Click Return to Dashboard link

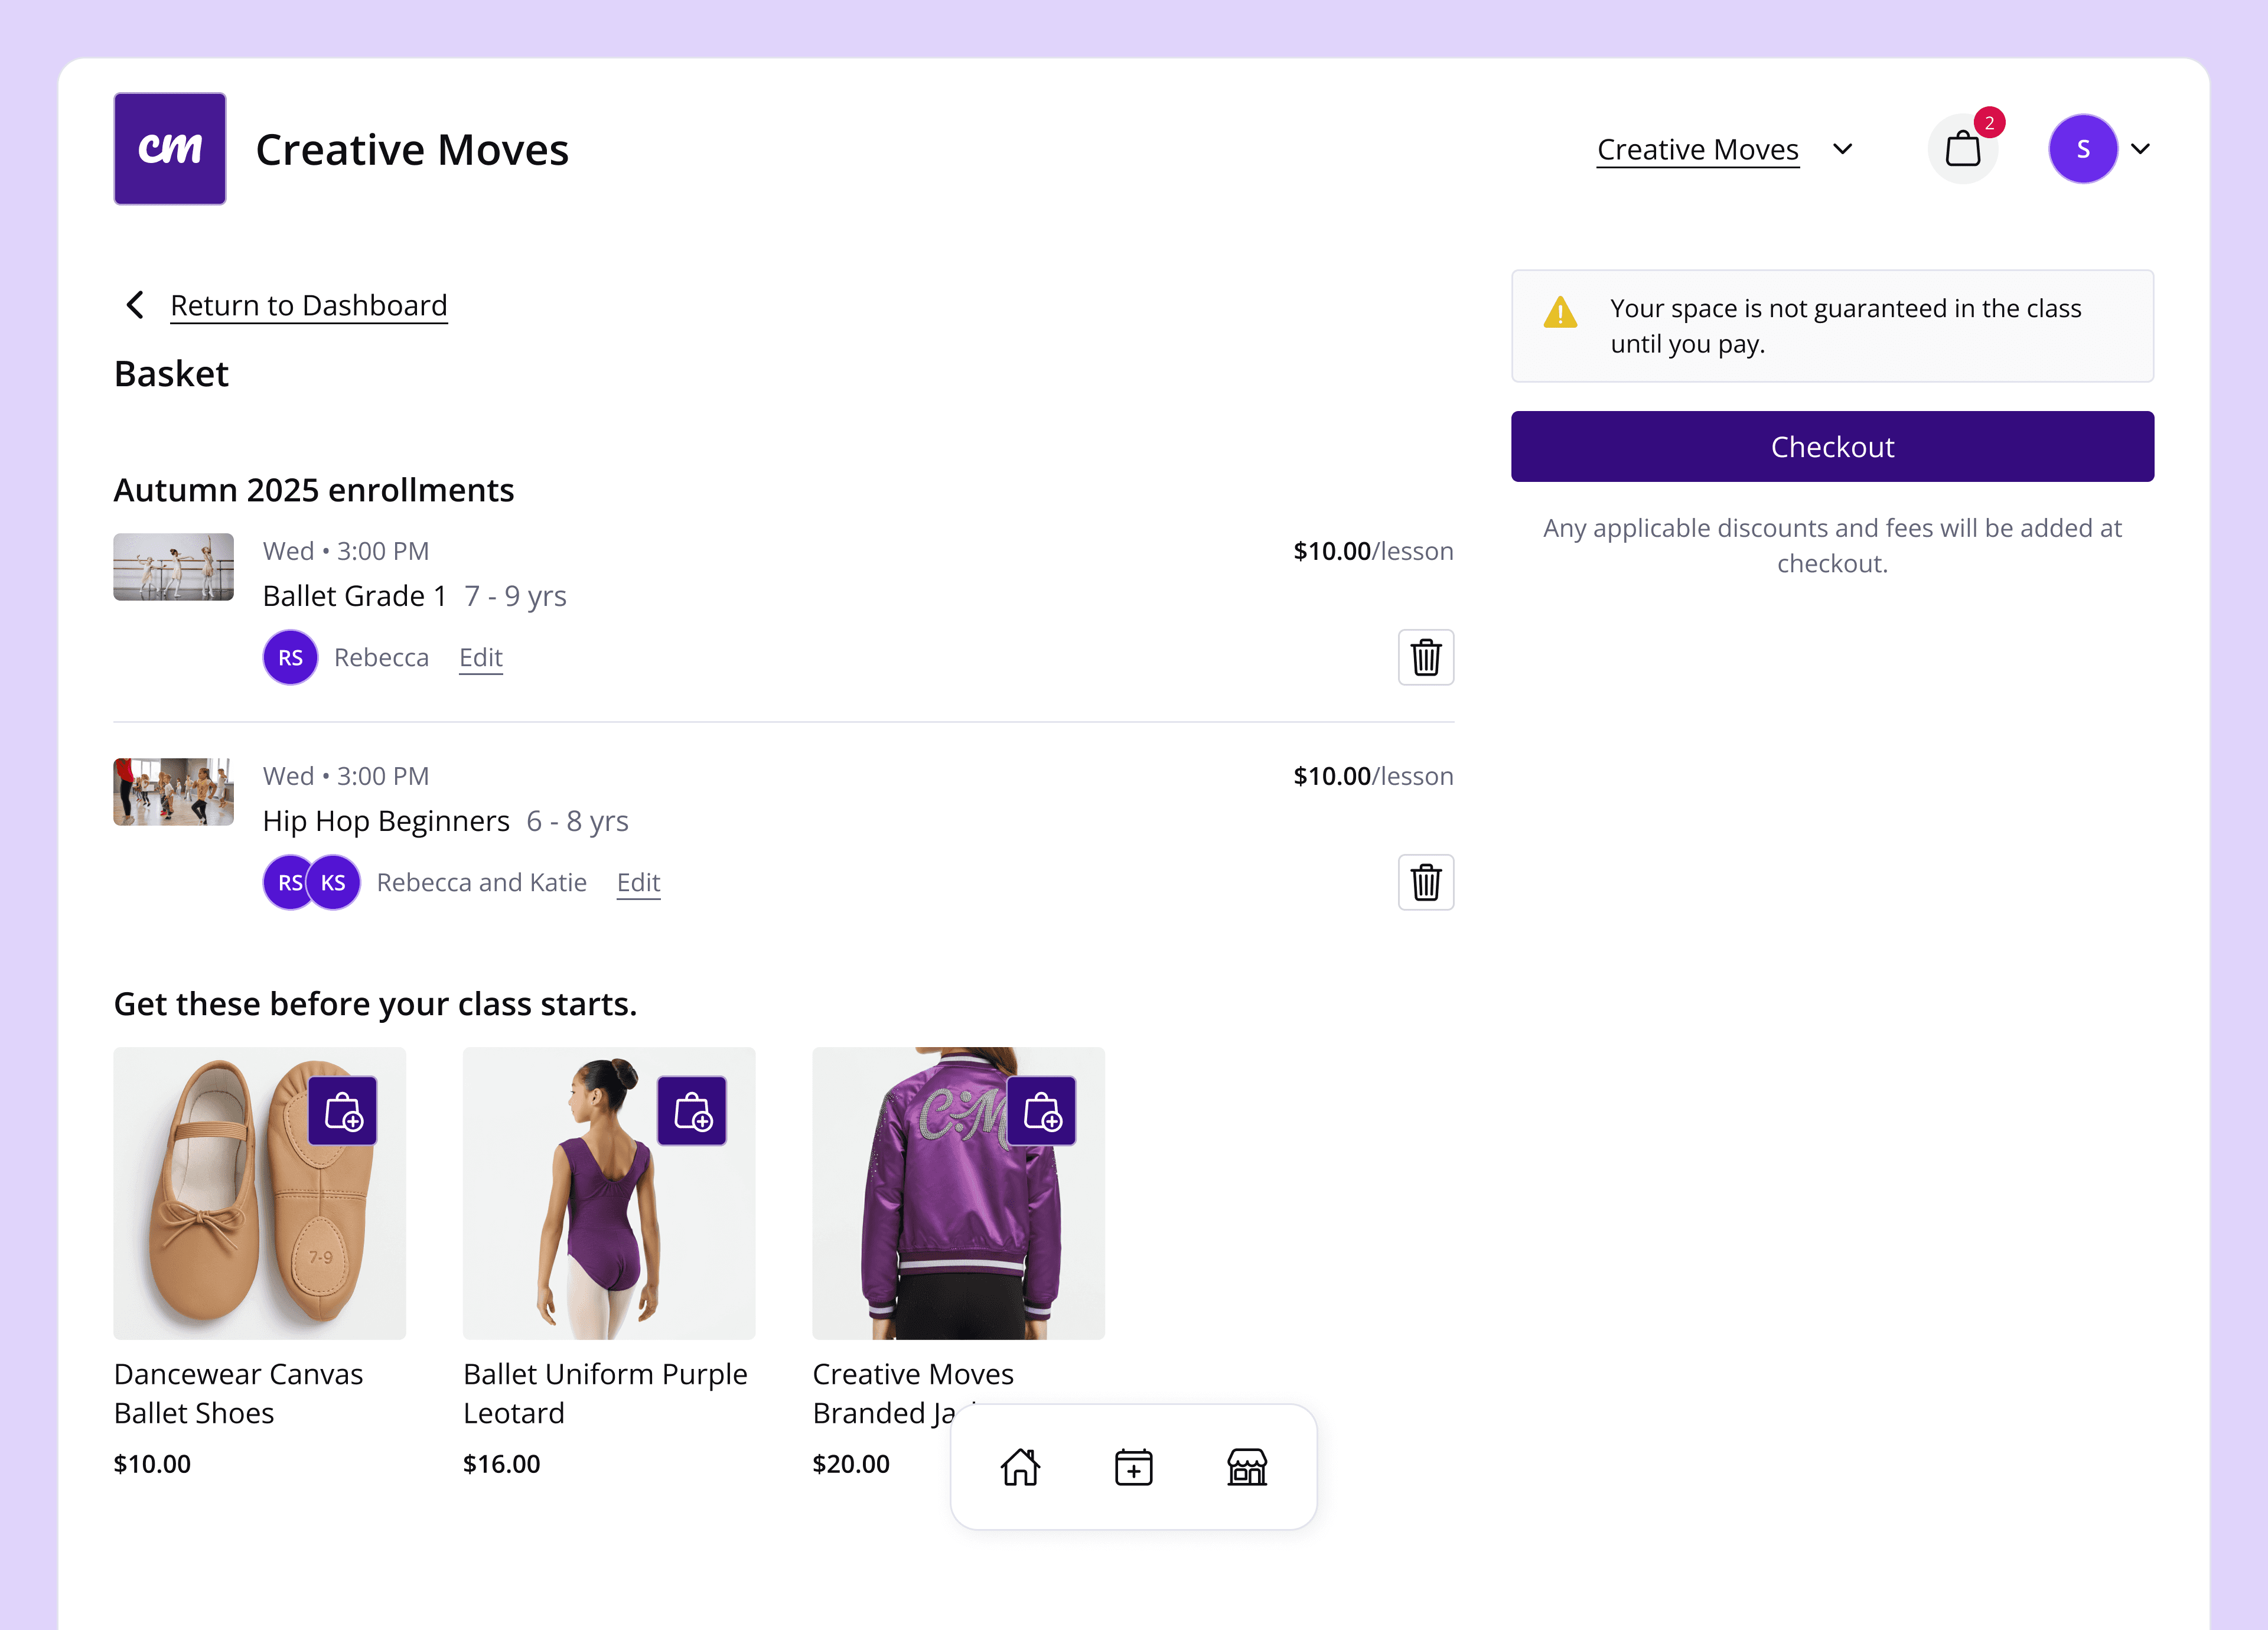tap(308, 305)
